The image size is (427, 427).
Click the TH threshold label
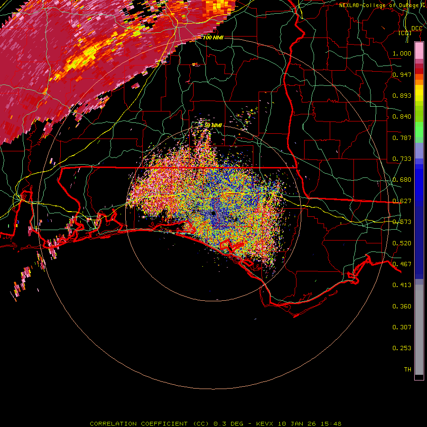[x=408, y=370]
